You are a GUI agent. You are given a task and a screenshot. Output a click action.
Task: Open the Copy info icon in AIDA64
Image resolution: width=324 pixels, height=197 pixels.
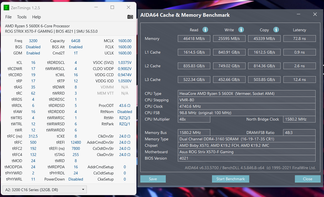pyautogui.click(x=276, y=30)
